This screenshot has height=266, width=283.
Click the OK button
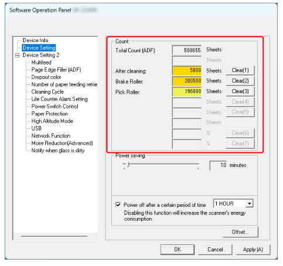(x=178, y=250)
